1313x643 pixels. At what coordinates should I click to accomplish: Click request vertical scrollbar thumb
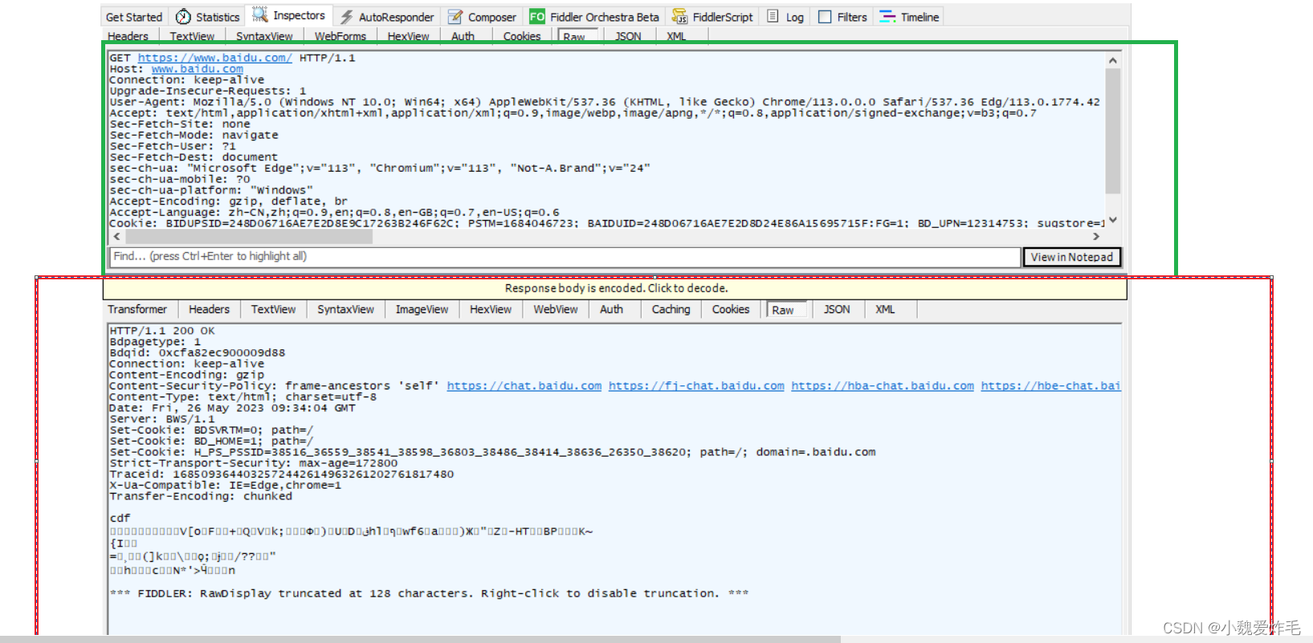(x=1112, y=131)
